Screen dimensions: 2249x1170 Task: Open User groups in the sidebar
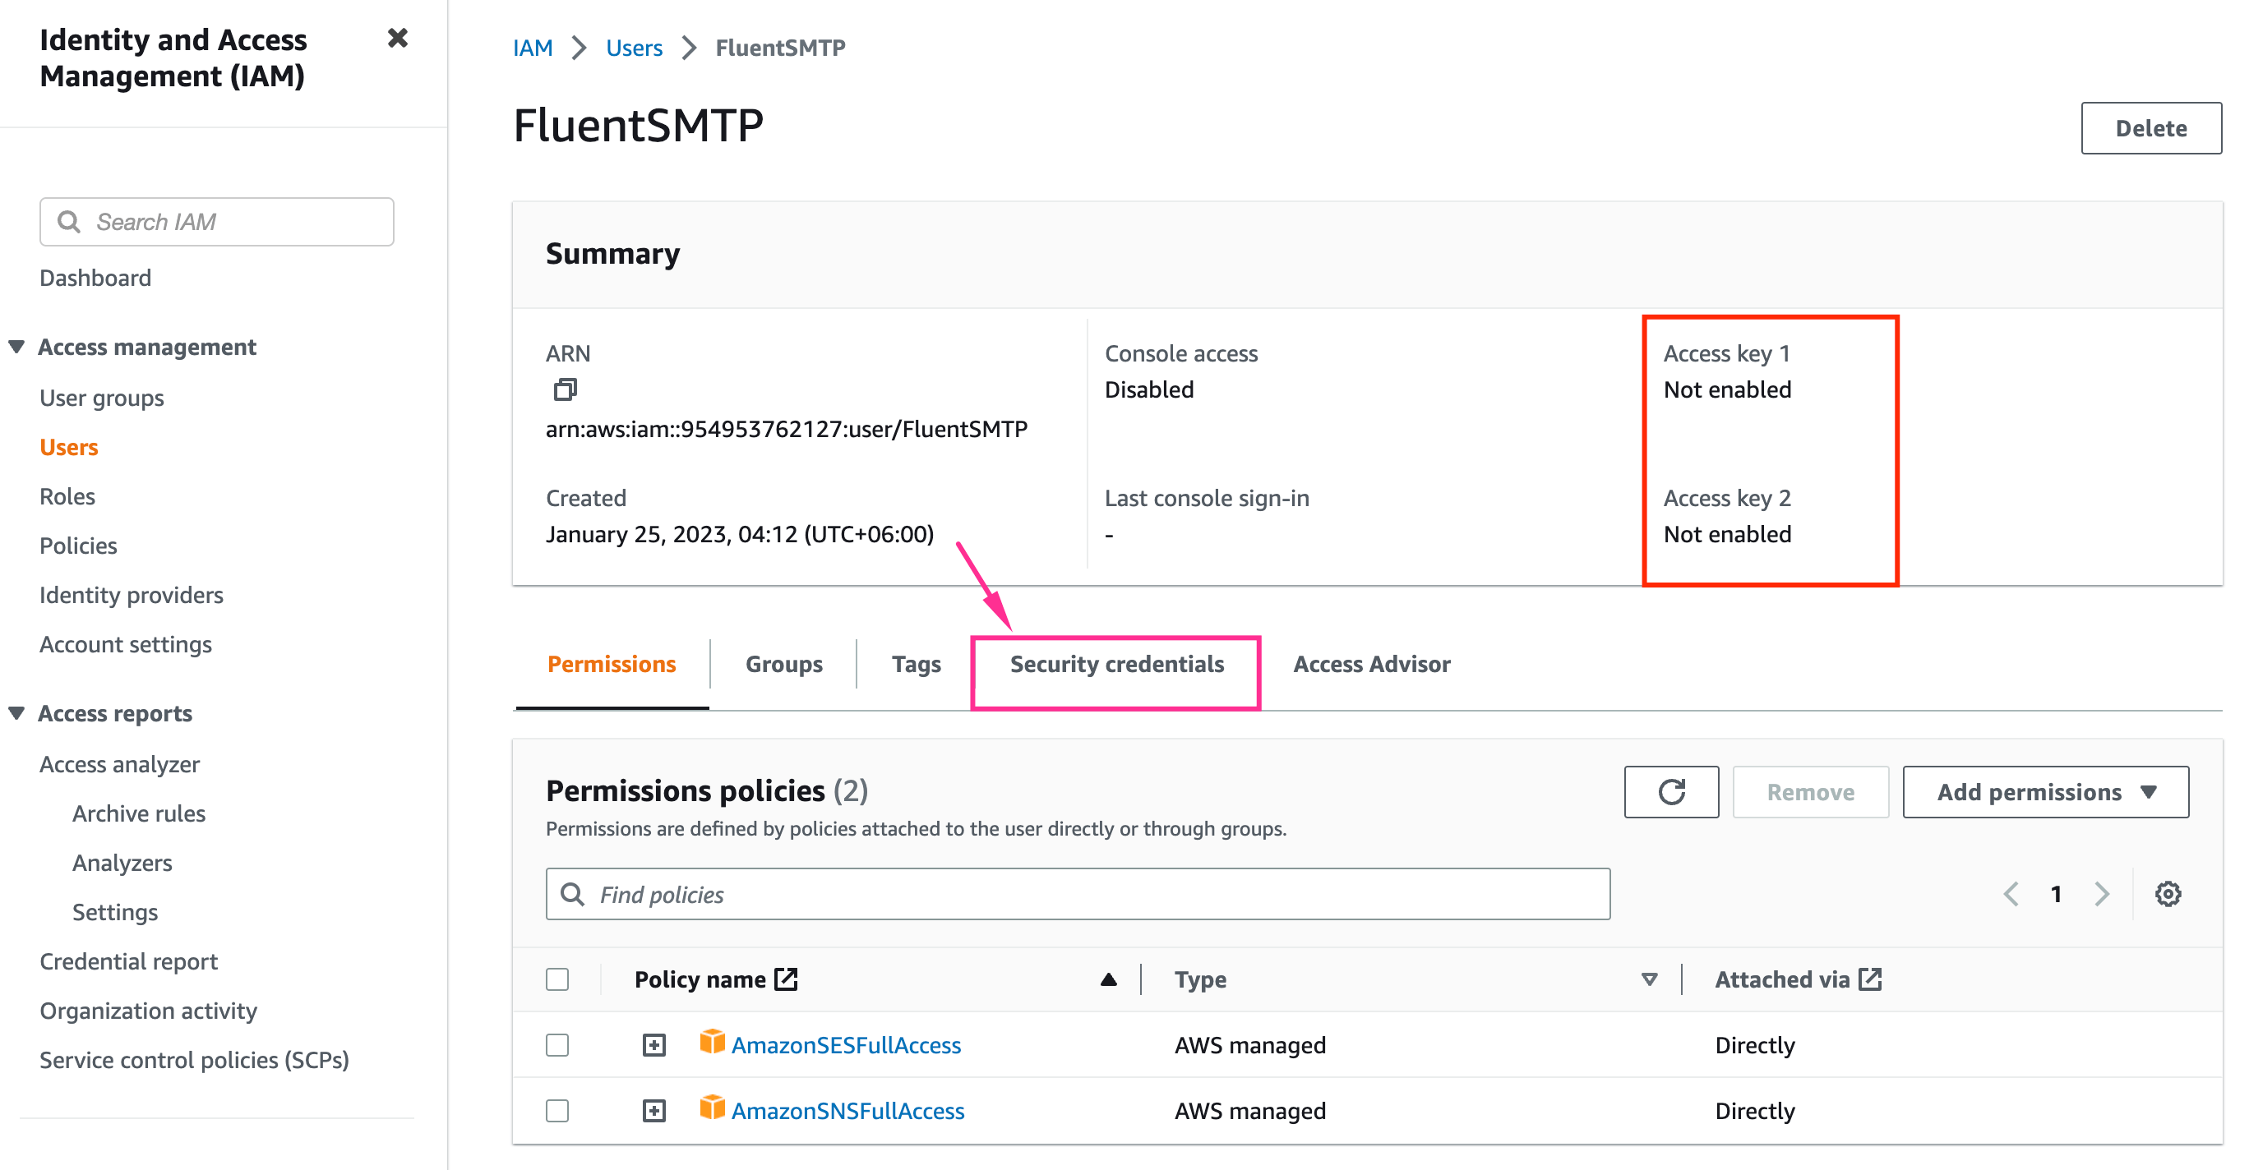click(101, 397)
